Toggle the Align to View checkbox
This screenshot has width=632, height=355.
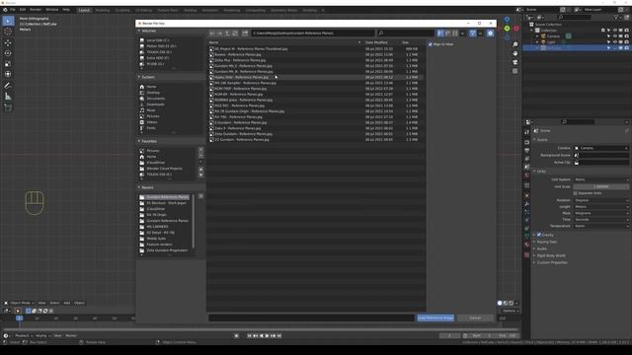tap(431, 44)
